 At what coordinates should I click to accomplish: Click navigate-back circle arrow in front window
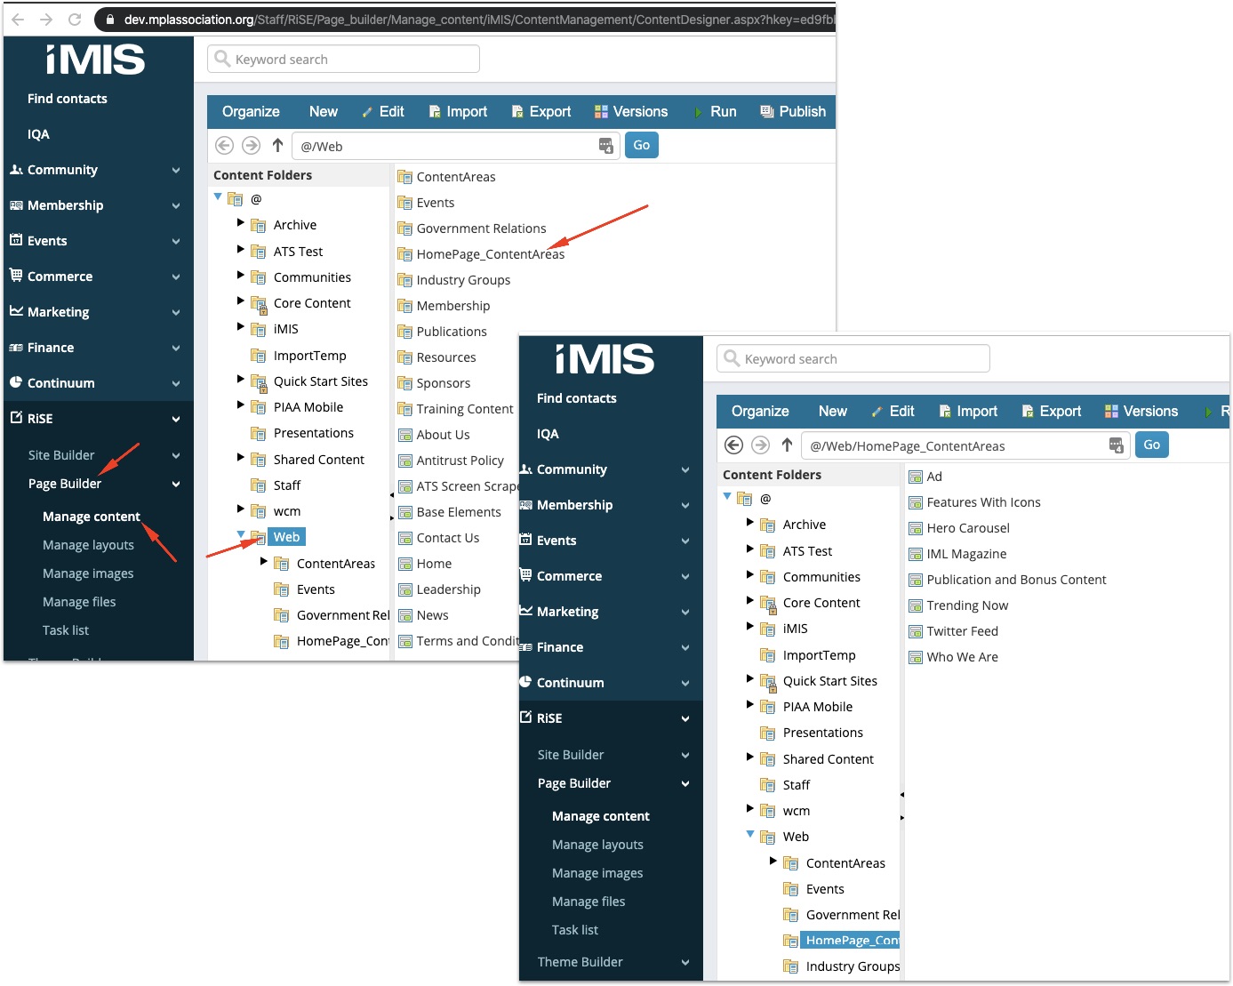tap(734, 445)
